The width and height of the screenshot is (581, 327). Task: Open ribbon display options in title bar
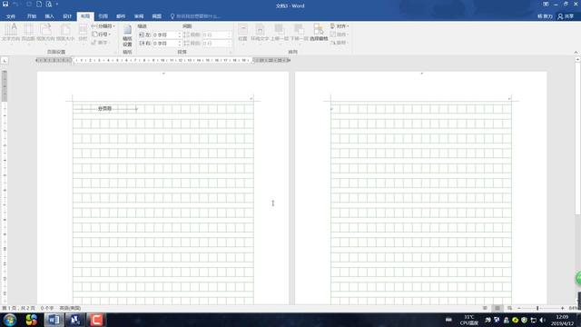click(x=546, y=5)
